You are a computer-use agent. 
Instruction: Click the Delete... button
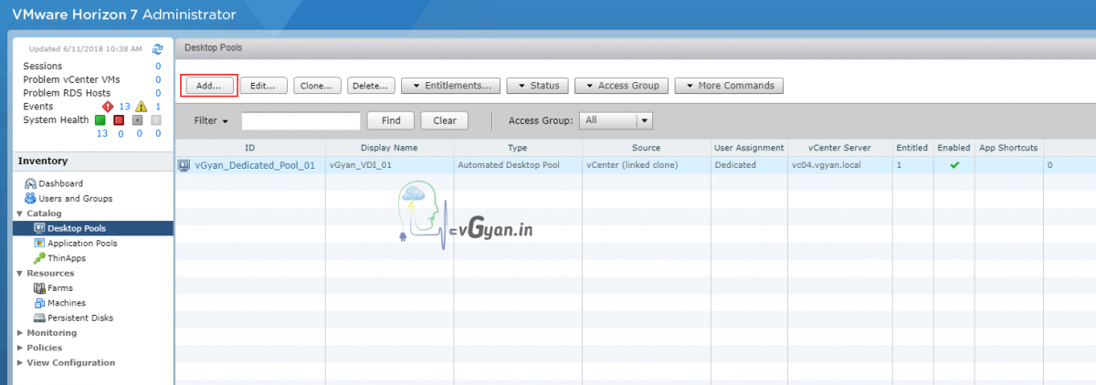372,86
